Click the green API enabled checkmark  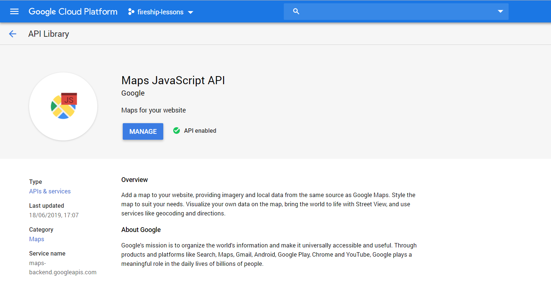tap(177, 130)
